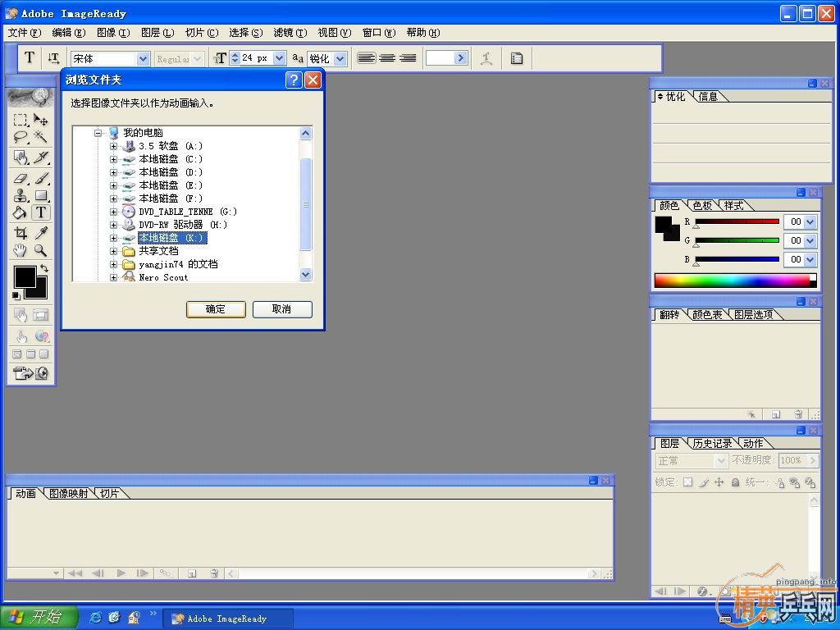
Task: Select the Eraser tool
Action: pyautogui.click(x=21, y=178)
